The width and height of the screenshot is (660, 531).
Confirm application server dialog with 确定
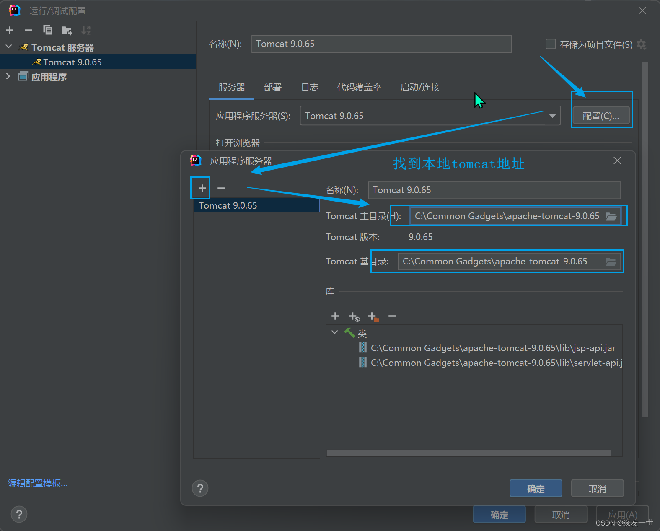point(536,488)
